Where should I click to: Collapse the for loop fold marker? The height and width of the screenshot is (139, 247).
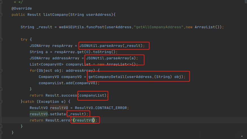tap(1, 71)
